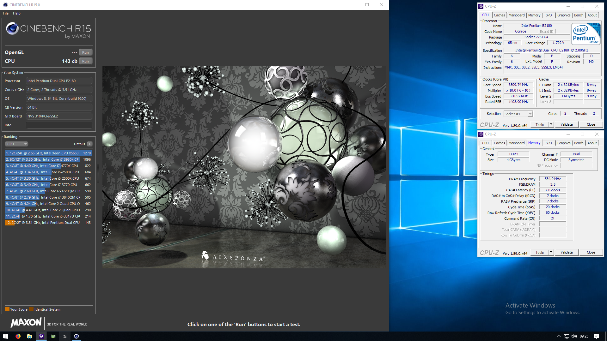This screenshot has width=607, height=341.
Task: Click the Cinebench R15 sphere logo
Action: (12, 29)
